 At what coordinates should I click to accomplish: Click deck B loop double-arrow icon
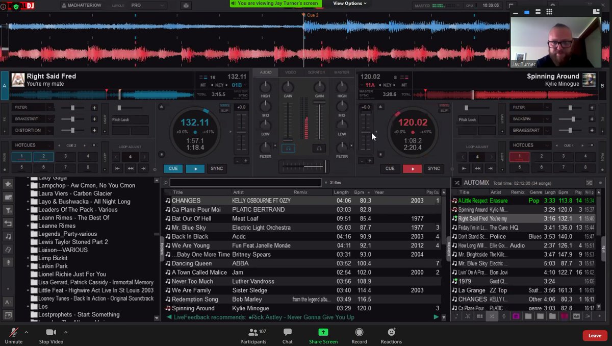[x=477, y=168]
